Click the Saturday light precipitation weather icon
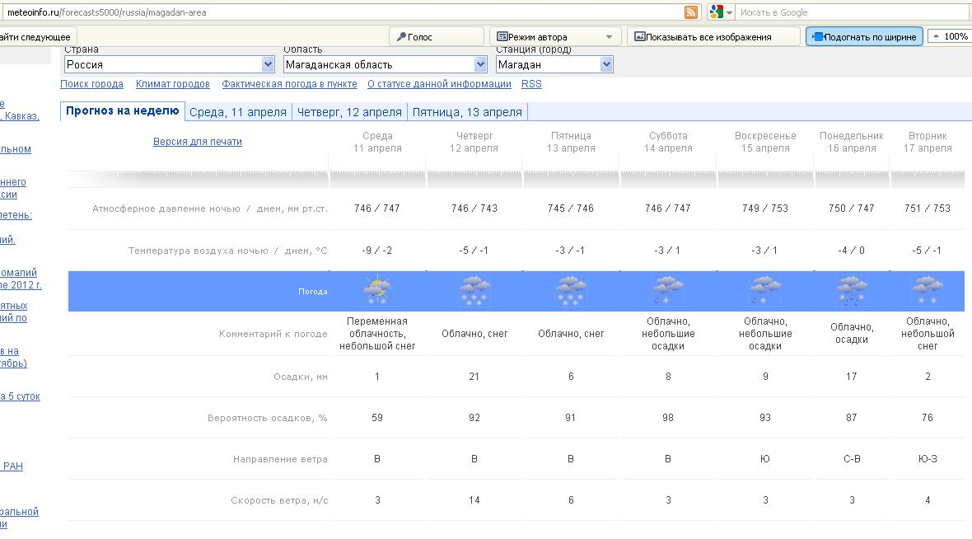The image size is (972, 539). point(668,292)
